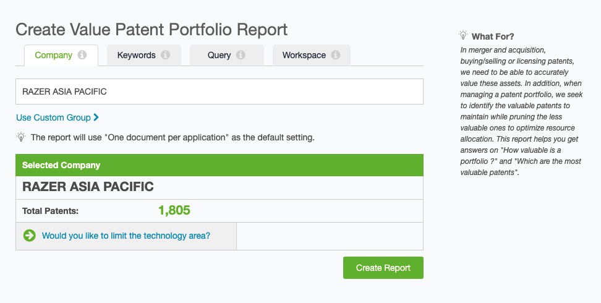
Task: Click the RAZER ASIA PACIFIC selected company name
Action: tap(88, 187)
